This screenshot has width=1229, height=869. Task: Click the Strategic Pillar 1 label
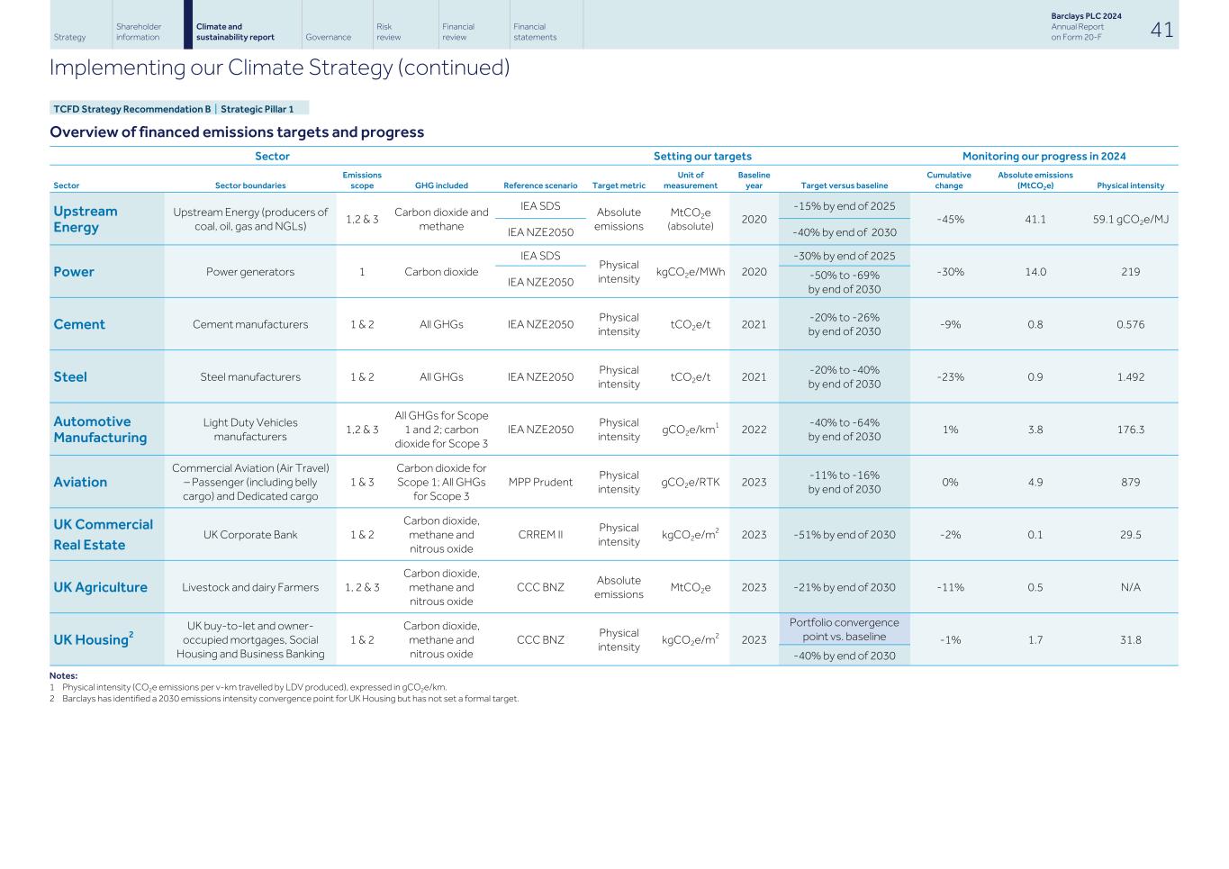tap(258, 108)
